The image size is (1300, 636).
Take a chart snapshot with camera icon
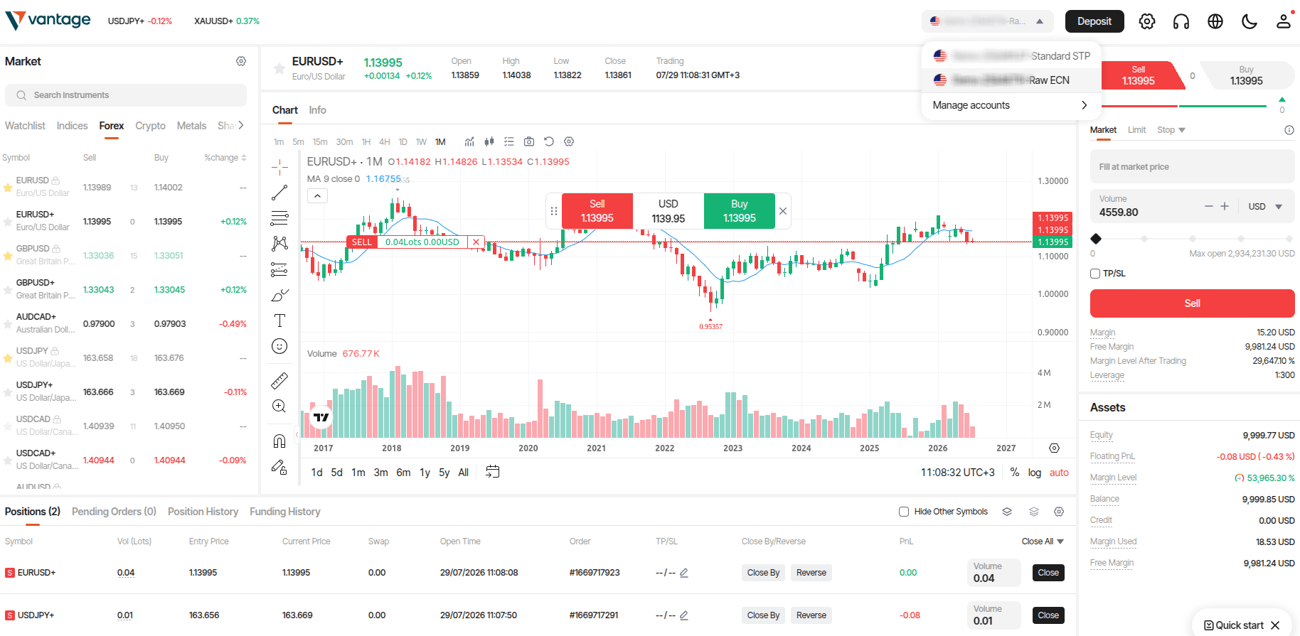[x=529, y=141]
